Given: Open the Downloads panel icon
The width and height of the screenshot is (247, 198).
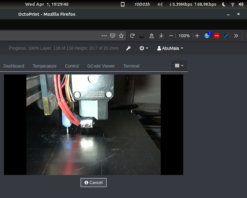Looking at the screenshot, I should point(161,36).
